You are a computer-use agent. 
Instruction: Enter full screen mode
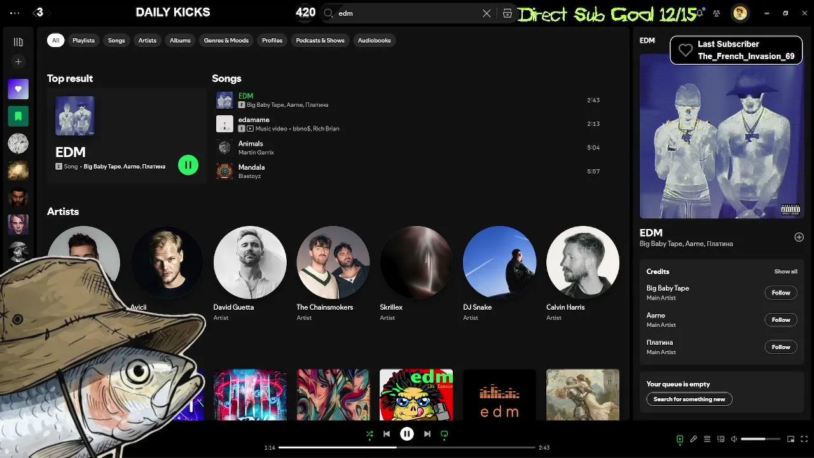(804, 439)
